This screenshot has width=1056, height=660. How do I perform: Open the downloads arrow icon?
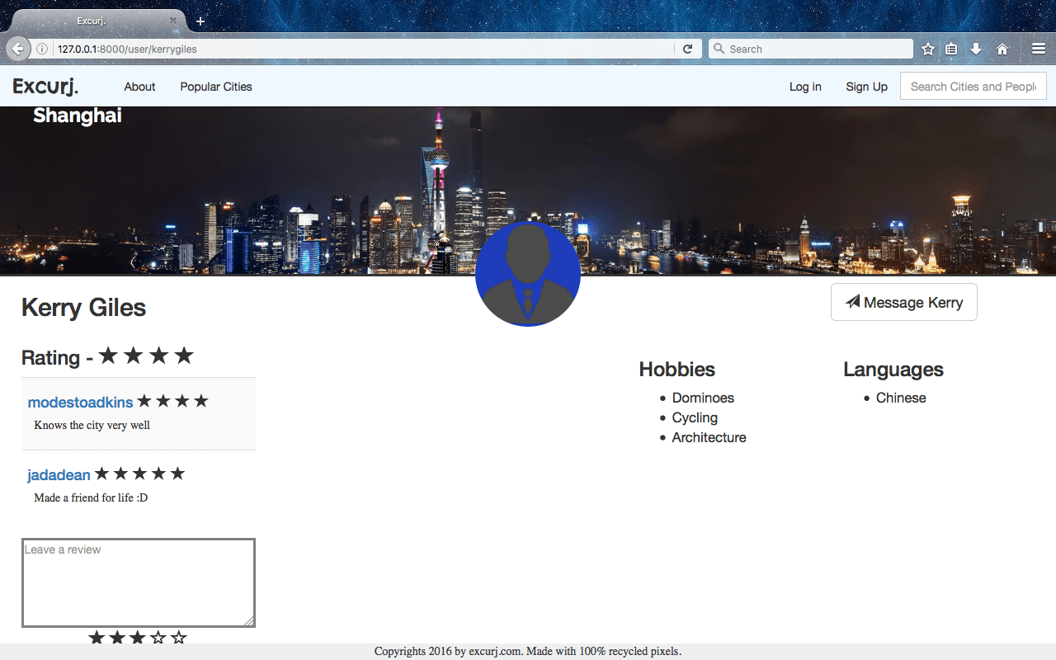[x=976, y=49]
